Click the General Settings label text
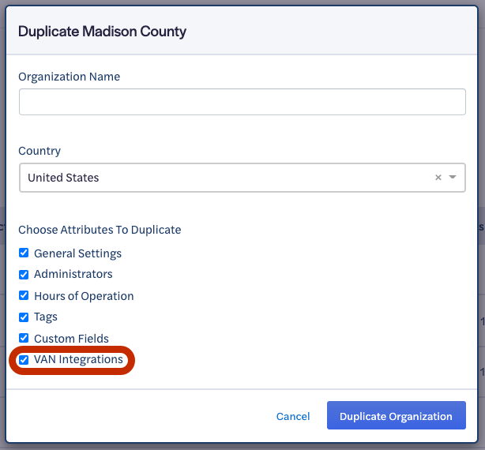This screenshot has height=450, width=485. 77,253
